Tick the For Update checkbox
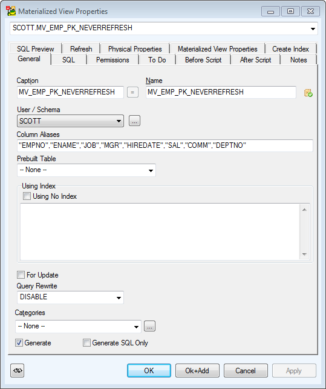Screen dimensions: 326x389 21,275
